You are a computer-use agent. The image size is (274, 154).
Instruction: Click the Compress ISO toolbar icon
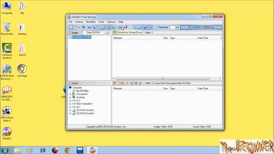[x=114, y=27]
